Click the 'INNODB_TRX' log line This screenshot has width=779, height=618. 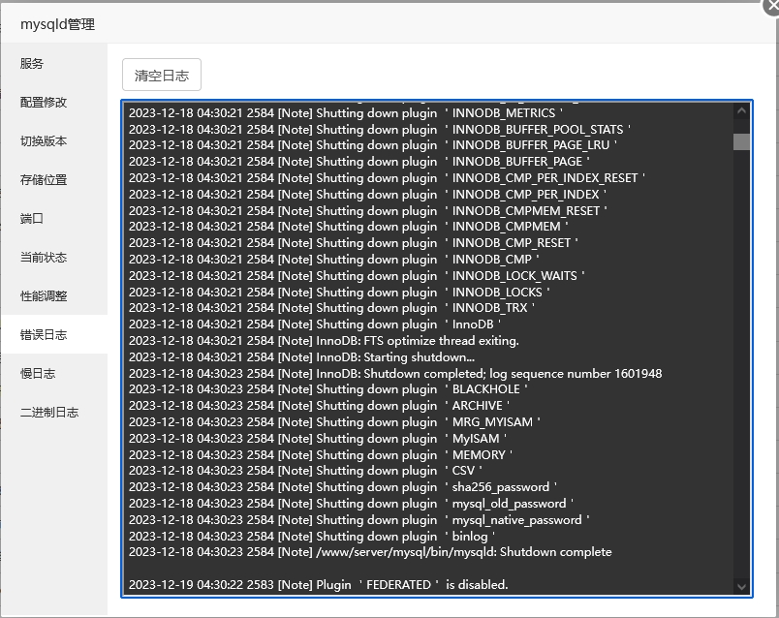pos(332,308)
